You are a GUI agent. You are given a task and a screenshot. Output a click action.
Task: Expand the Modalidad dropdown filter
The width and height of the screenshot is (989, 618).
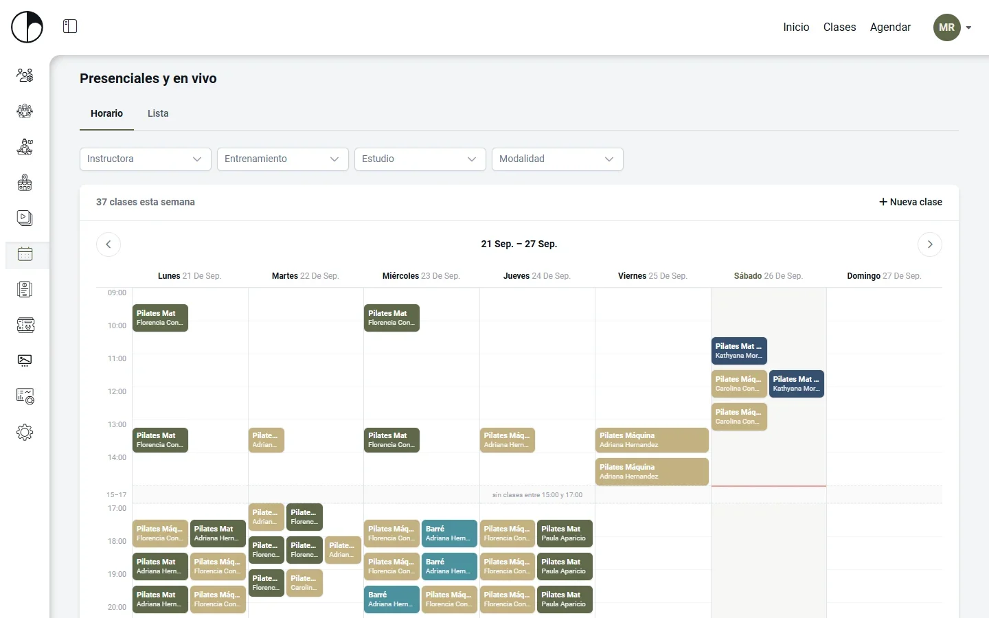click(x=558, y=159)
